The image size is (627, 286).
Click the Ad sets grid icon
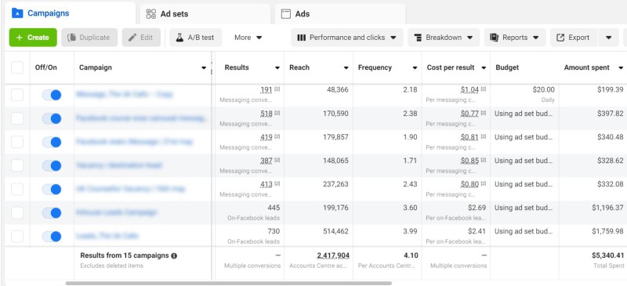click(x=151, y=14)
